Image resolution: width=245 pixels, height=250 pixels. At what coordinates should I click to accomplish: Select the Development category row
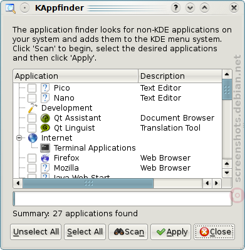click(x=66, y=108)
